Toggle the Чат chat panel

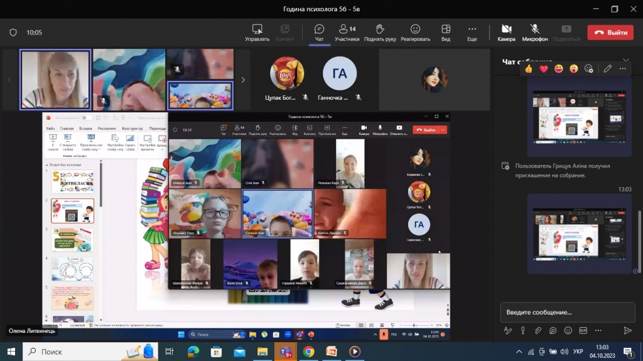[x=319, y=33]
